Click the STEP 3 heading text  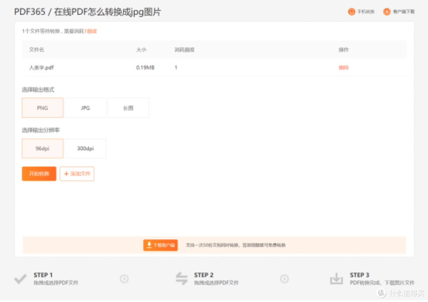pyautogui.click(x=359, y=275)
